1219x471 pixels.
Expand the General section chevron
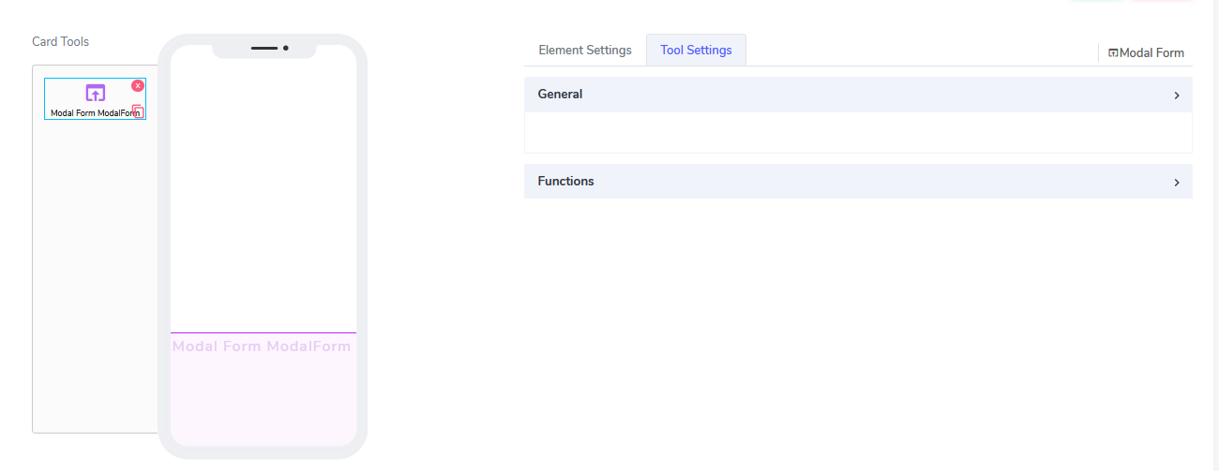point(1176,96)
